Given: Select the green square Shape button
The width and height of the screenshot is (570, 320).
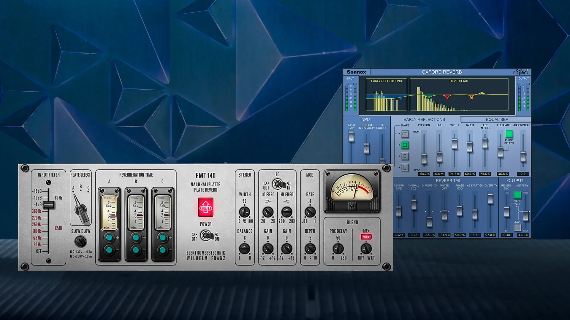Looking at the screenshot, I should coord(405,145).
